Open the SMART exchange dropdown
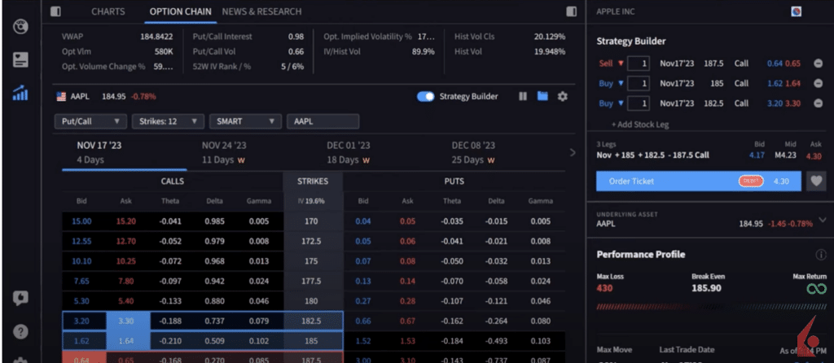834x363 pixels. (x=245, y=121)
